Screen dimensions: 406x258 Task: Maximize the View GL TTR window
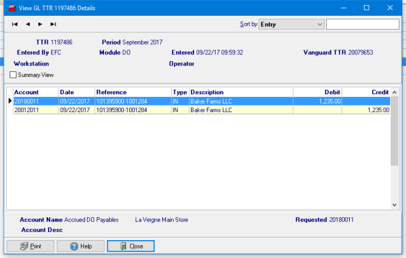point(366,8)
